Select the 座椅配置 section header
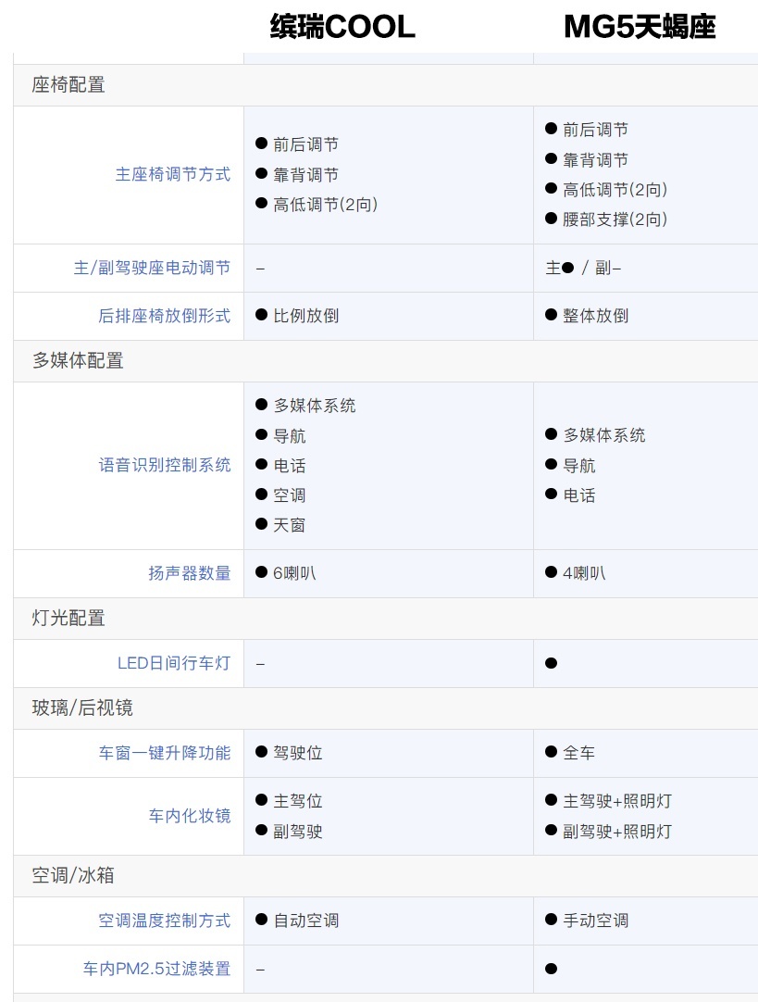 click(x=68, y=85)
